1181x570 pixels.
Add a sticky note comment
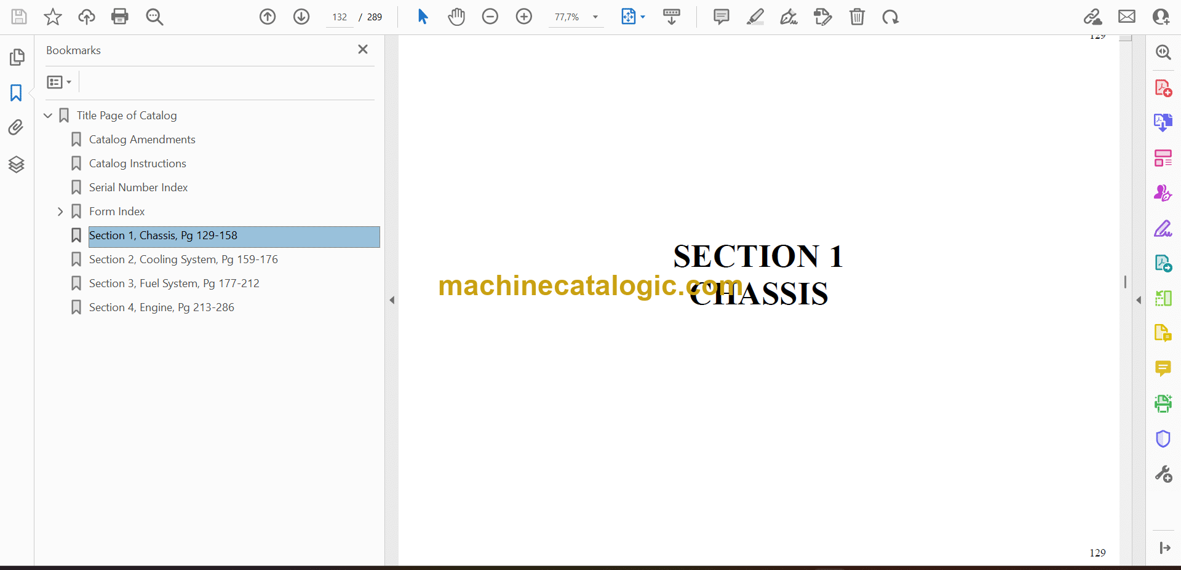point(722,17)
